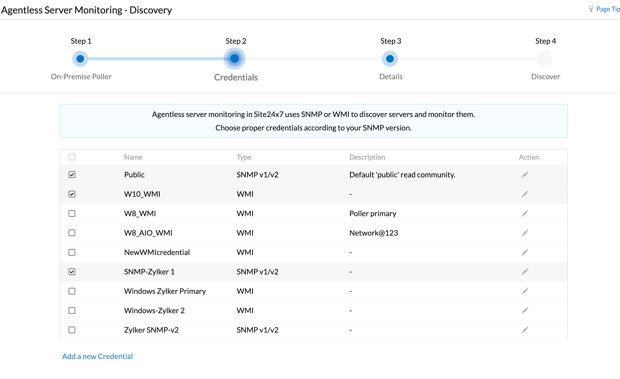Screen dimensions: 620x379
Task: Uncheck the SNMP-Zylker 1 credential
Action: [x=72, y=271]
